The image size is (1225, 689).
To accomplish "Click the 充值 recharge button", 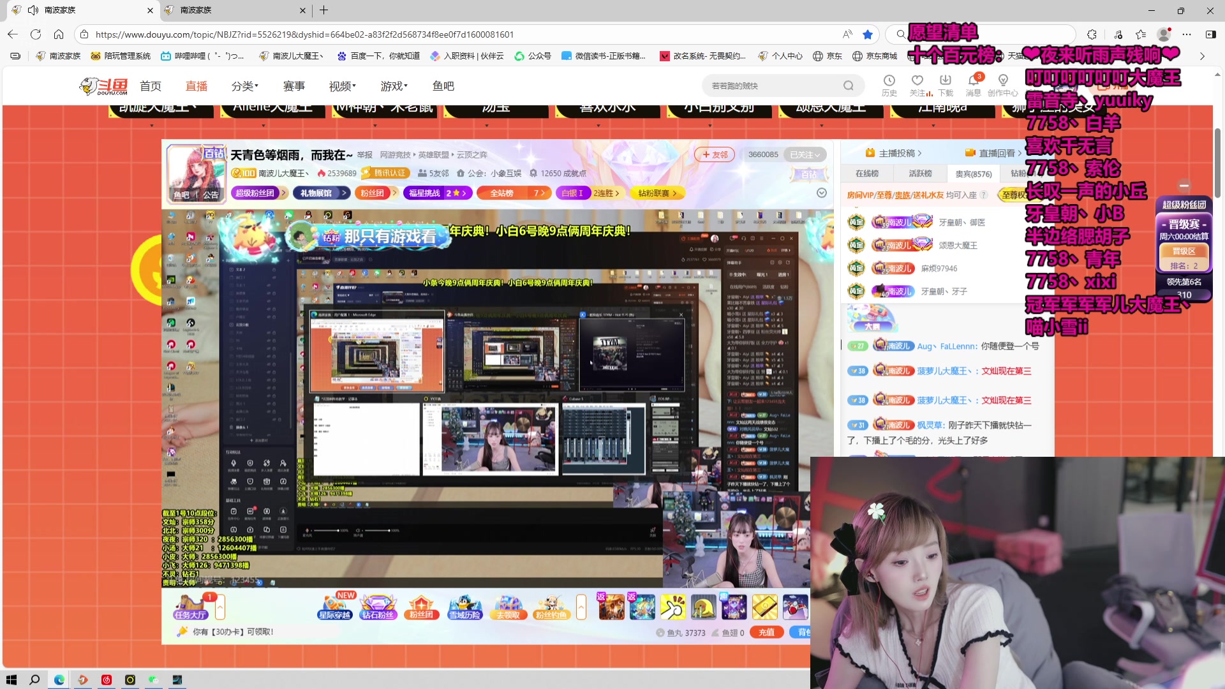I will (x=767, y=632).
